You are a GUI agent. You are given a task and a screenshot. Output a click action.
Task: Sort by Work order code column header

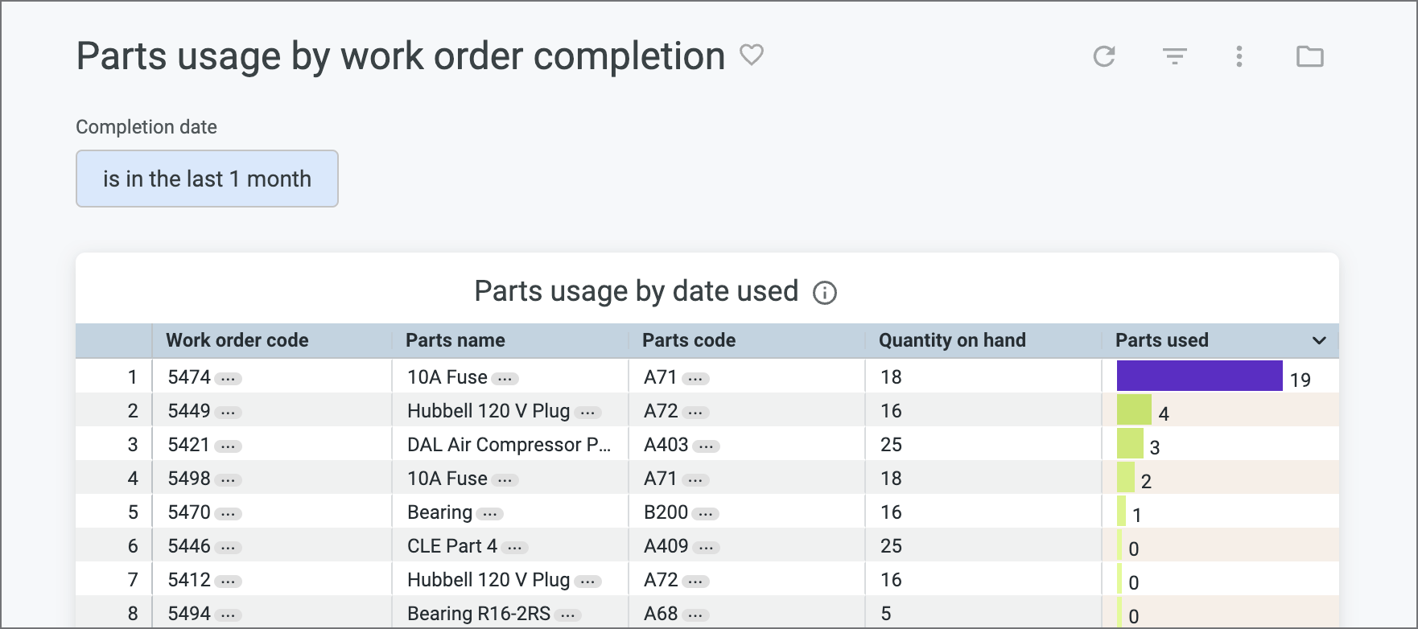(x=237, y=340)
